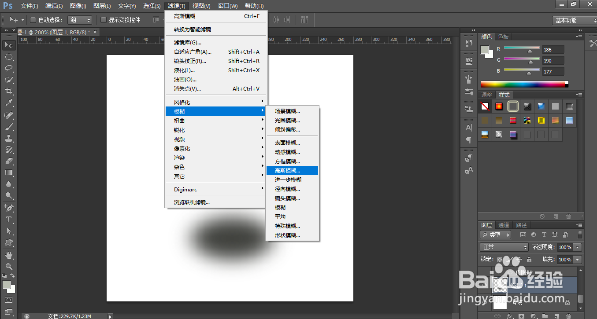
Task: Click the delete layer trash icon
Action: click(x=568, y=316)
